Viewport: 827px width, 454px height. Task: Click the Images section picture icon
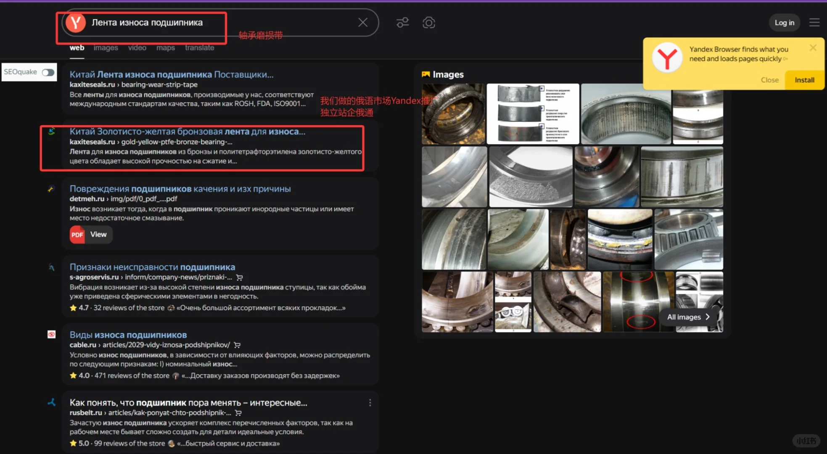tap(426, 74)
